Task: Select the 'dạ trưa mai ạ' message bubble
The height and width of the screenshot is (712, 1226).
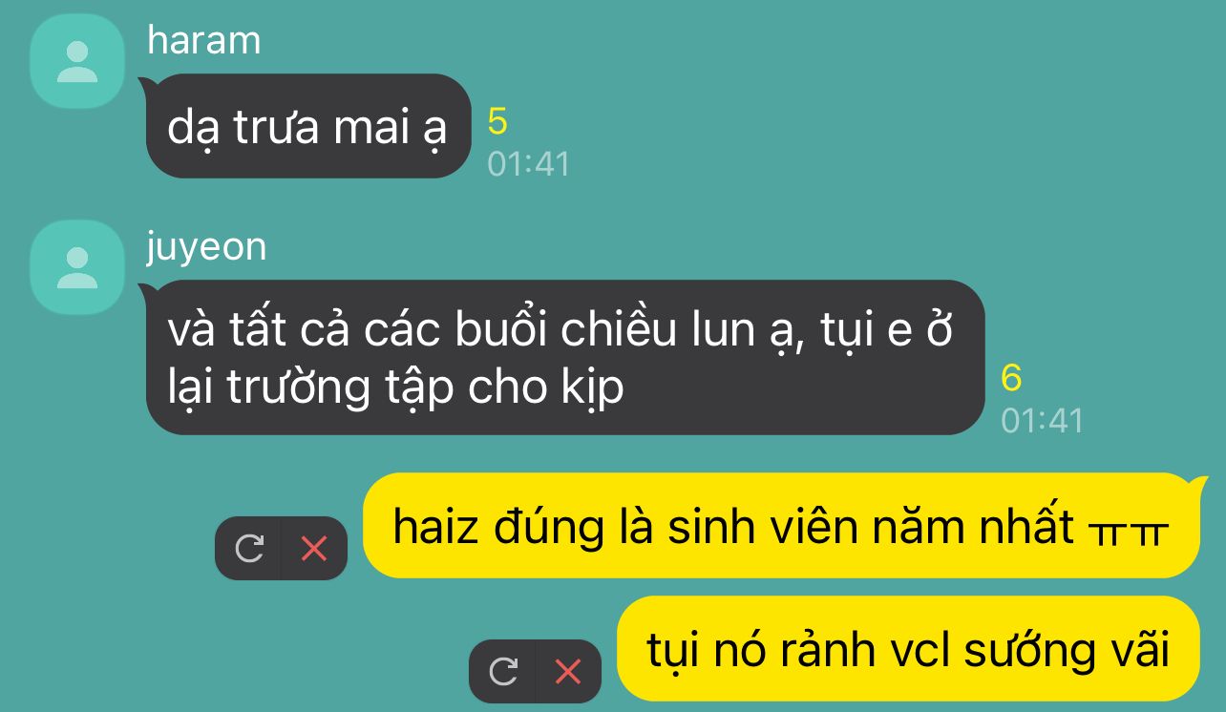Action: (308, 127)
